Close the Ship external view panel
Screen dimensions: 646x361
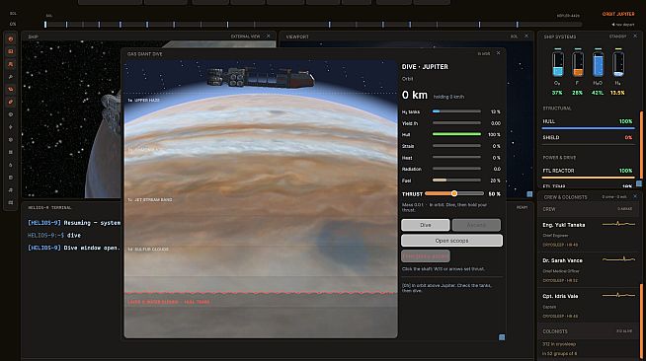(x=269, y=36)
